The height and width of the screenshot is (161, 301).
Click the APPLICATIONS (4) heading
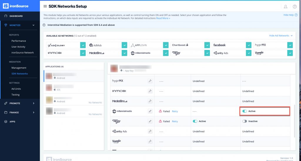tap(54, 67)
